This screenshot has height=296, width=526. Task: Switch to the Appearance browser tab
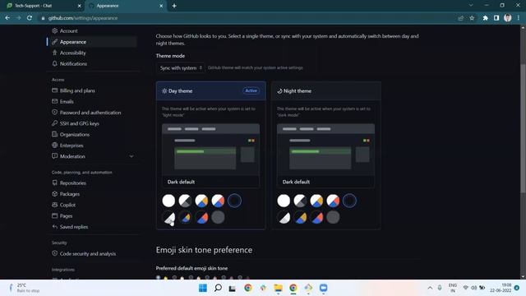126,6
